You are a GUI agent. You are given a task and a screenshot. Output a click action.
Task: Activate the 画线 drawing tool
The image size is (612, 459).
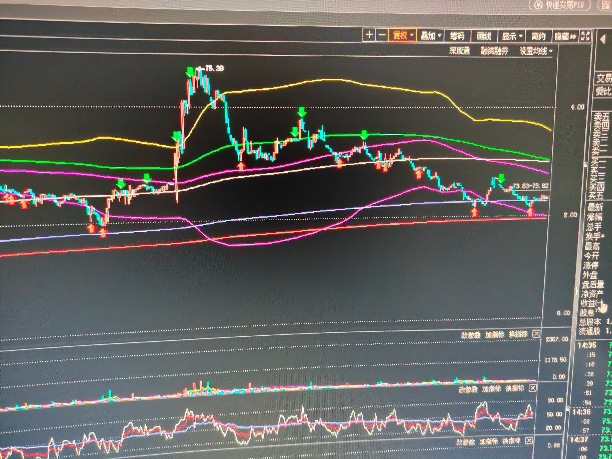tap(484, 37)
